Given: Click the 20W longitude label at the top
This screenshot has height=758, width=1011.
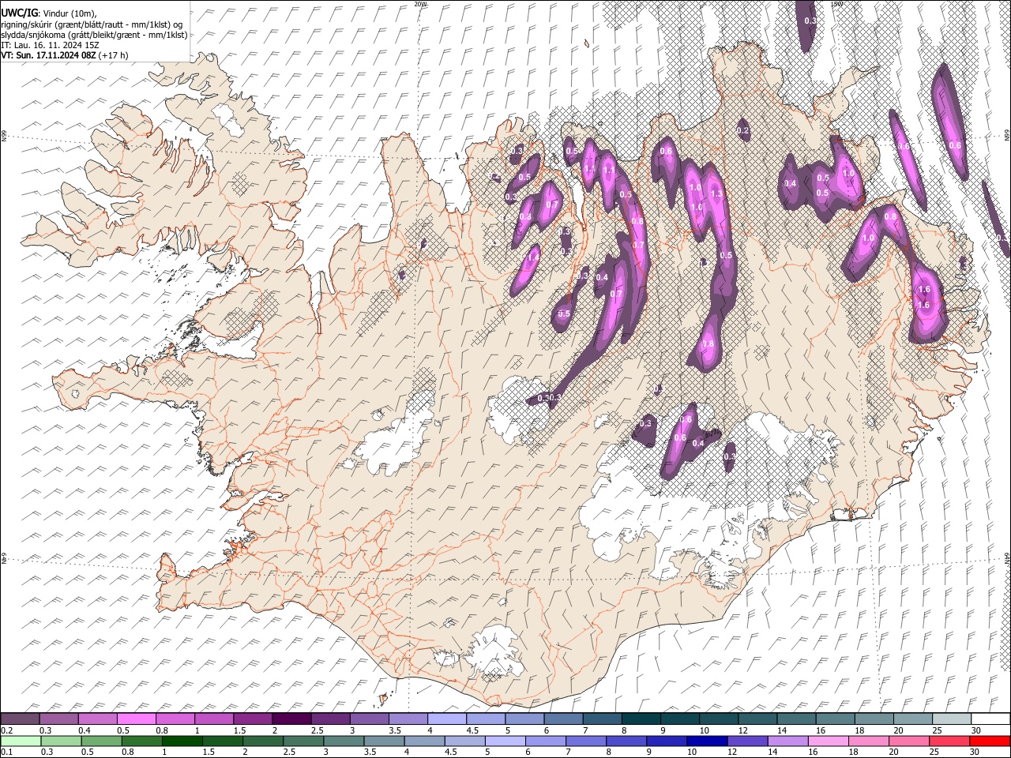Looking at the screenshot, I should 419,4.
